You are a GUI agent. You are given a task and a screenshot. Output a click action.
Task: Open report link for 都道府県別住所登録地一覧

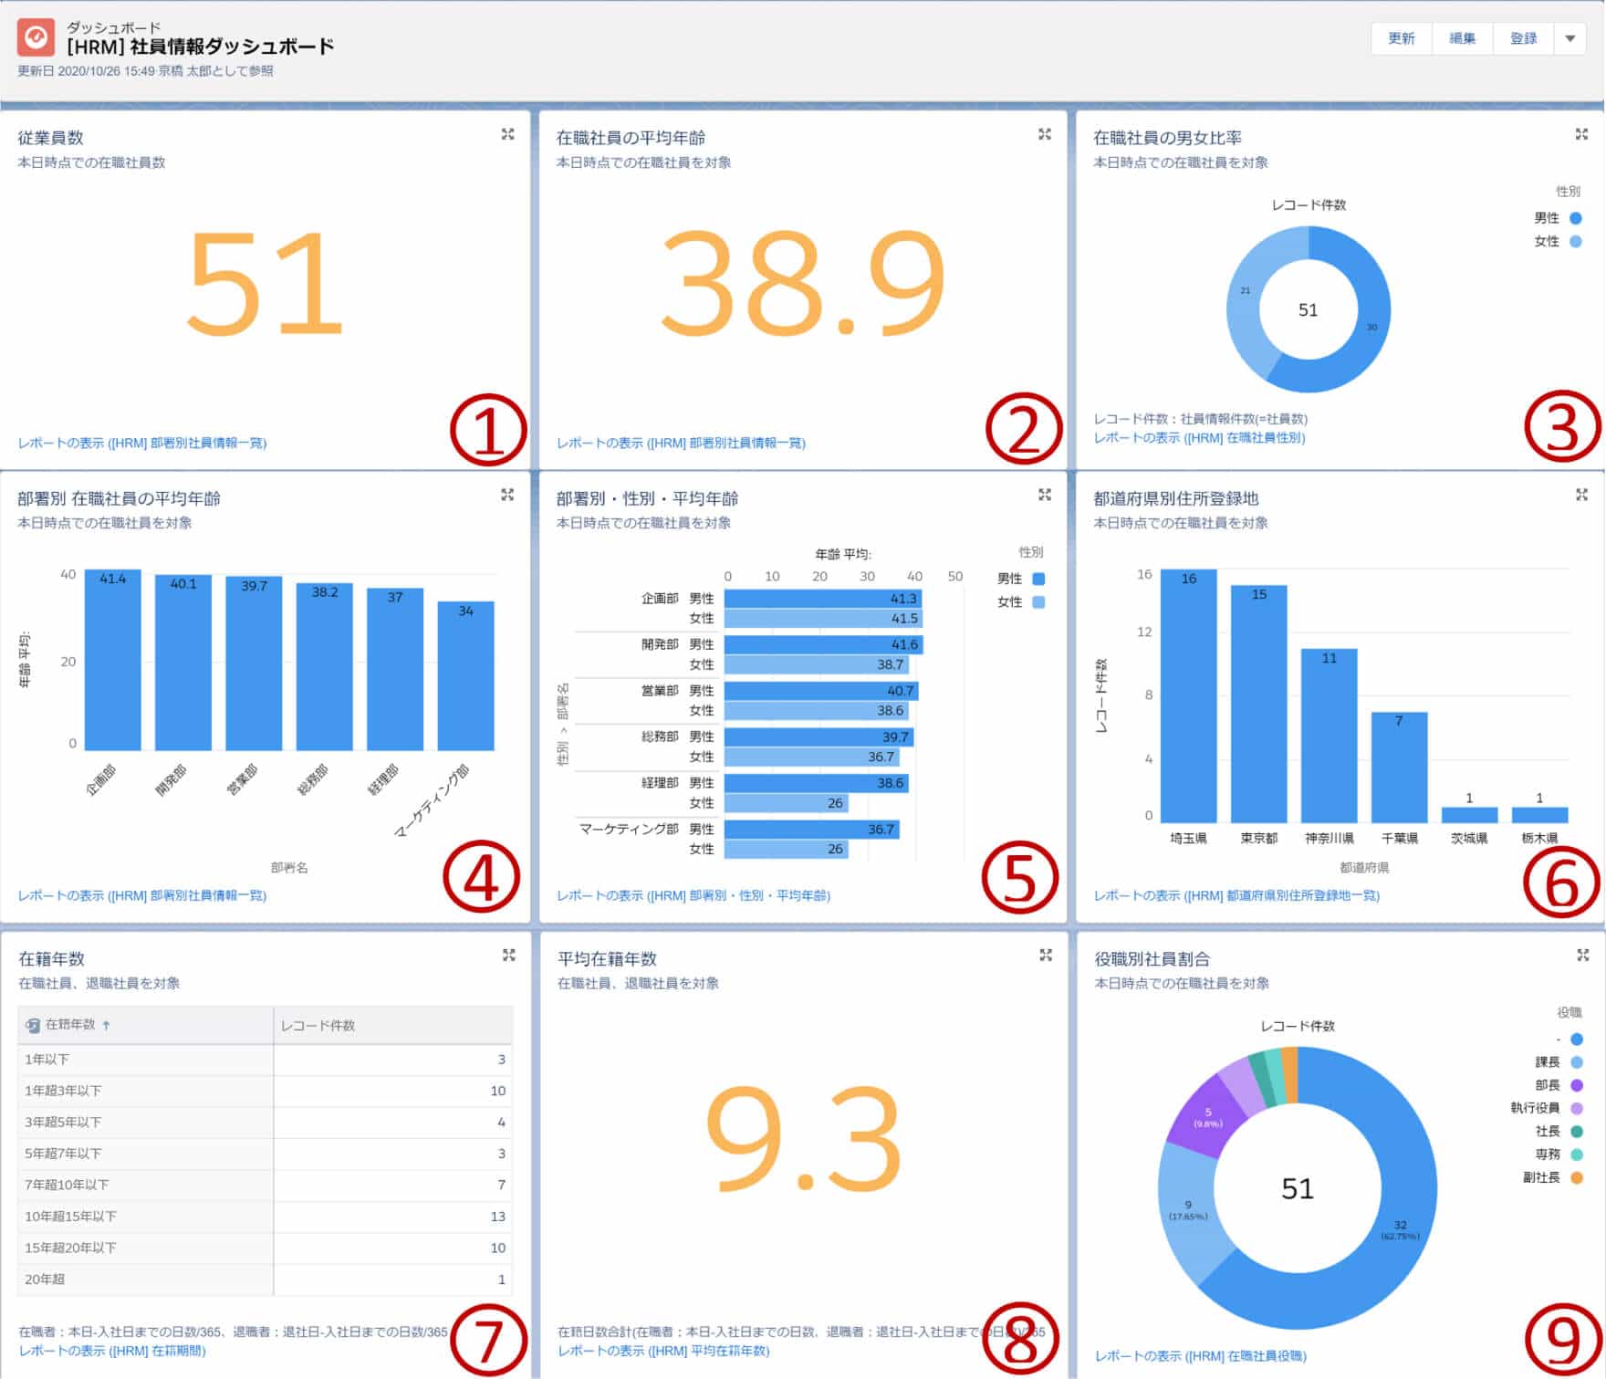coord(1236,895)
